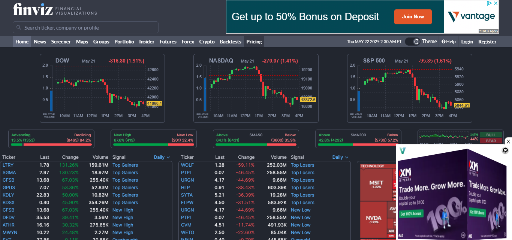Open the right table Daily dropdown
Viewport: 512px width, 240px height.
[340, 157]
